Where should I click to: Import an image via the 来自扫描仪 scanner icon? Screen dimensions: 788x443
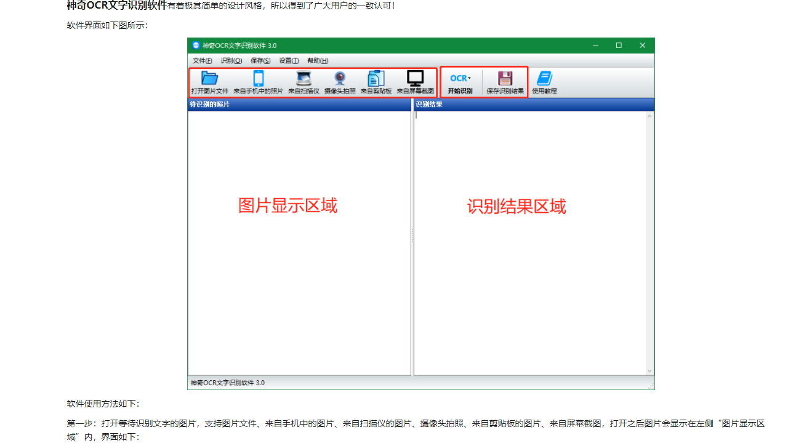304,81
